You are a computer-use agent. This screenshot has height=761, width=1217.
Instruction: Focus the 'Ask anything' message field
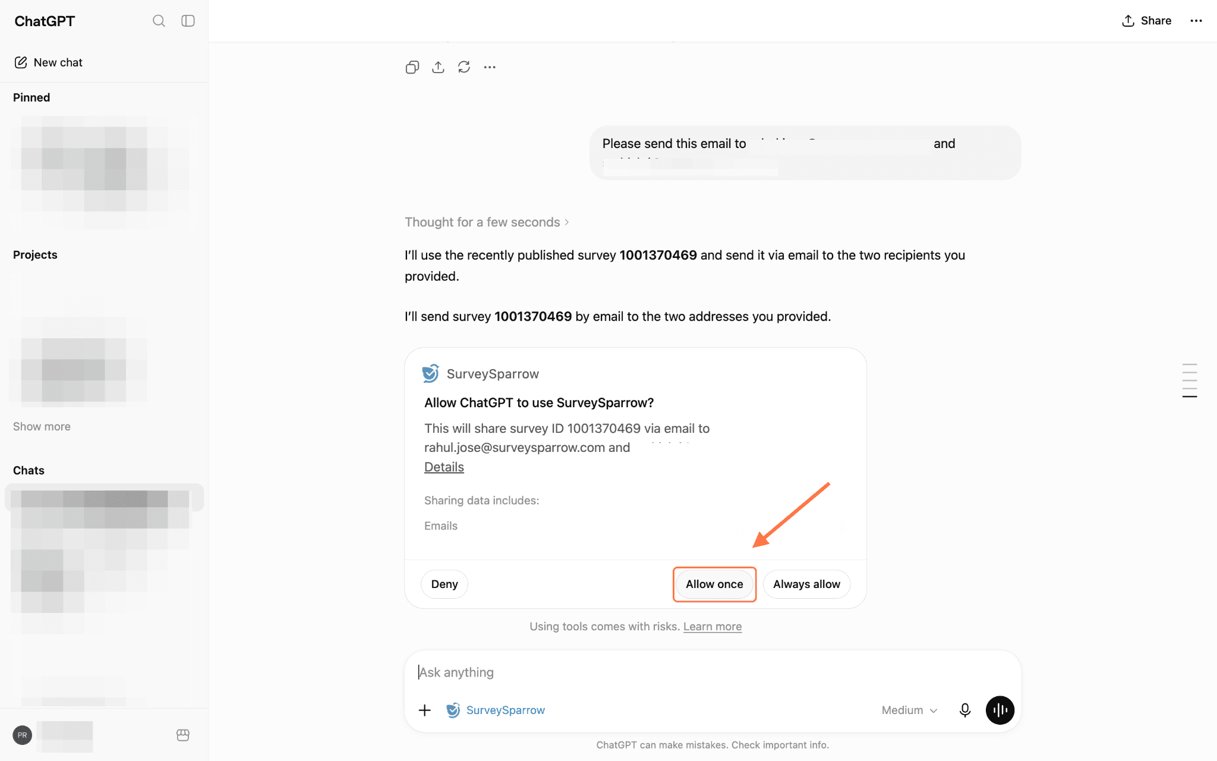[x=712, y=672]
